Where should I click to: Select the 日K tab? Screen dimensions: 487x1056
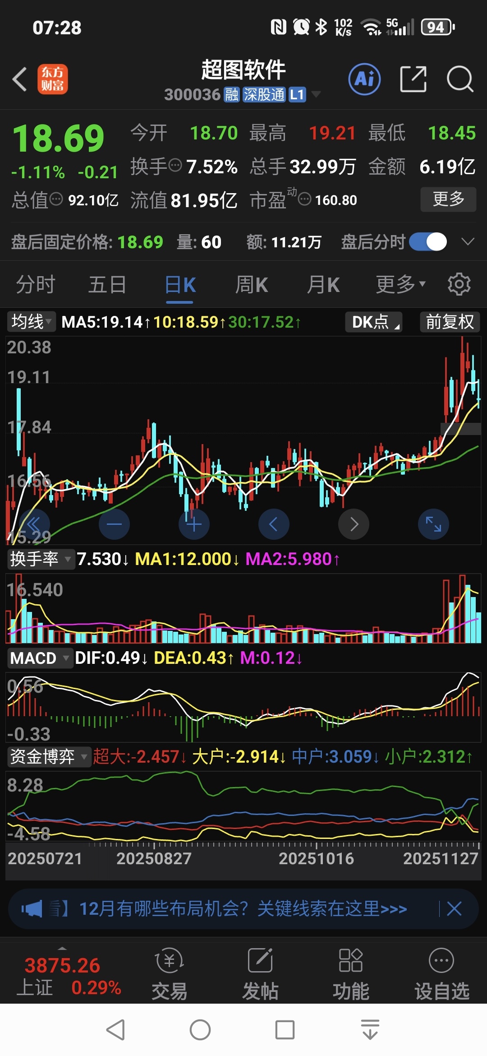(x=180, y=285)
